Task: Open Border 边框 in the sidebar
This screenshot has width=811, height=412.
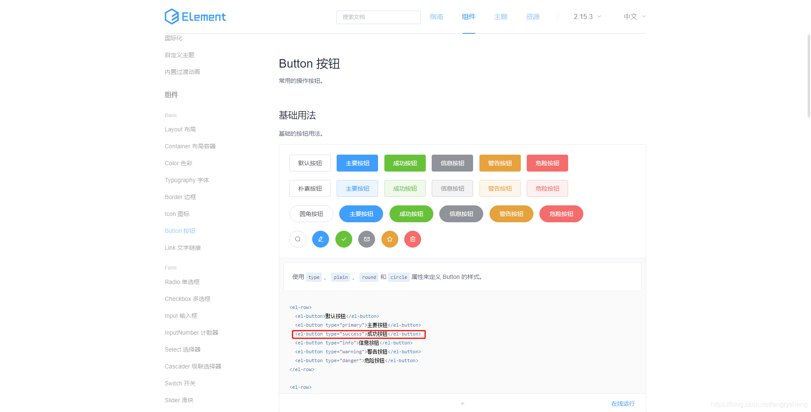Action: [x=180, y=197]
